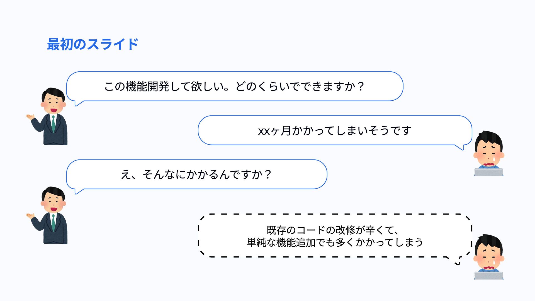Click the lower crying engineer illustration
The height and width of the screenshot is (301, 535).
click(x=489, y=257)
